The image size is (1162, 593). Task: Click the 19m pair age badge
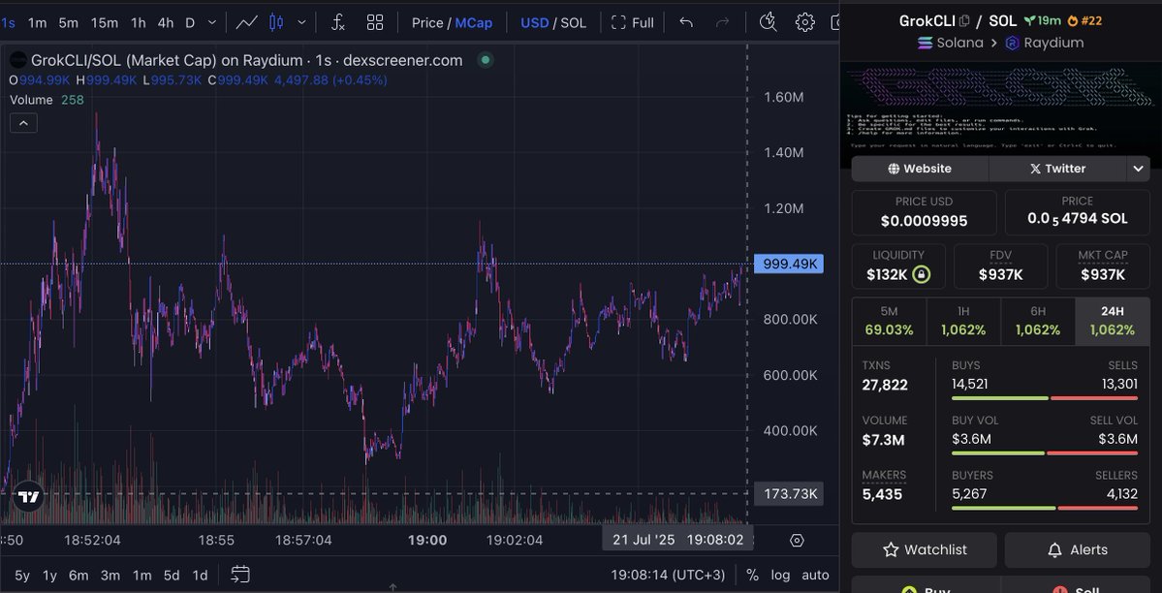1043,20
